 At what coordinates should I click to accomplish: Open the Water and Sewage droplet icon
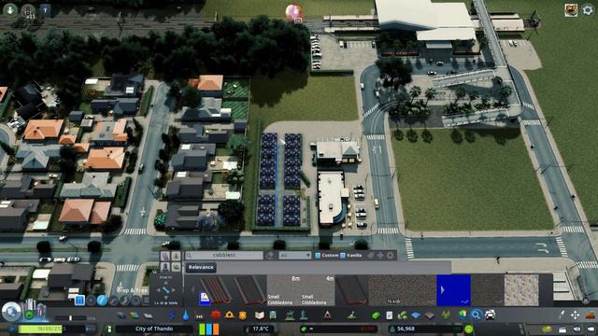pyautogui.click(x=185, y=315)
